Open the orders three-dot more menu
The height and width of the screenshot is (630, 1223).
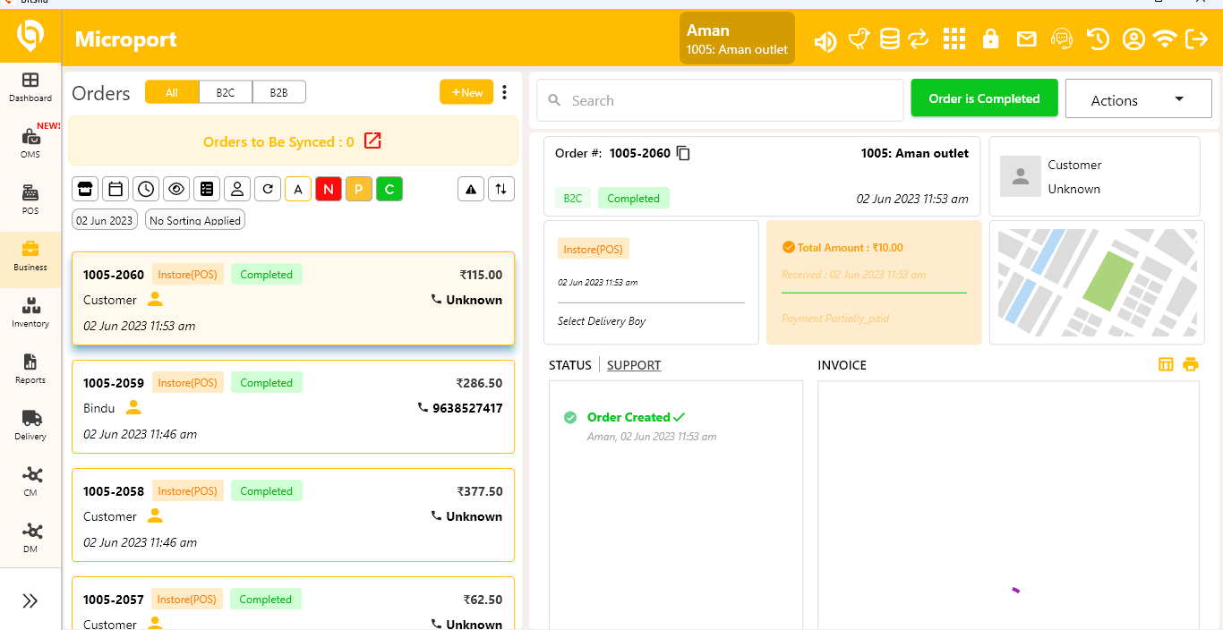(504, 92)
